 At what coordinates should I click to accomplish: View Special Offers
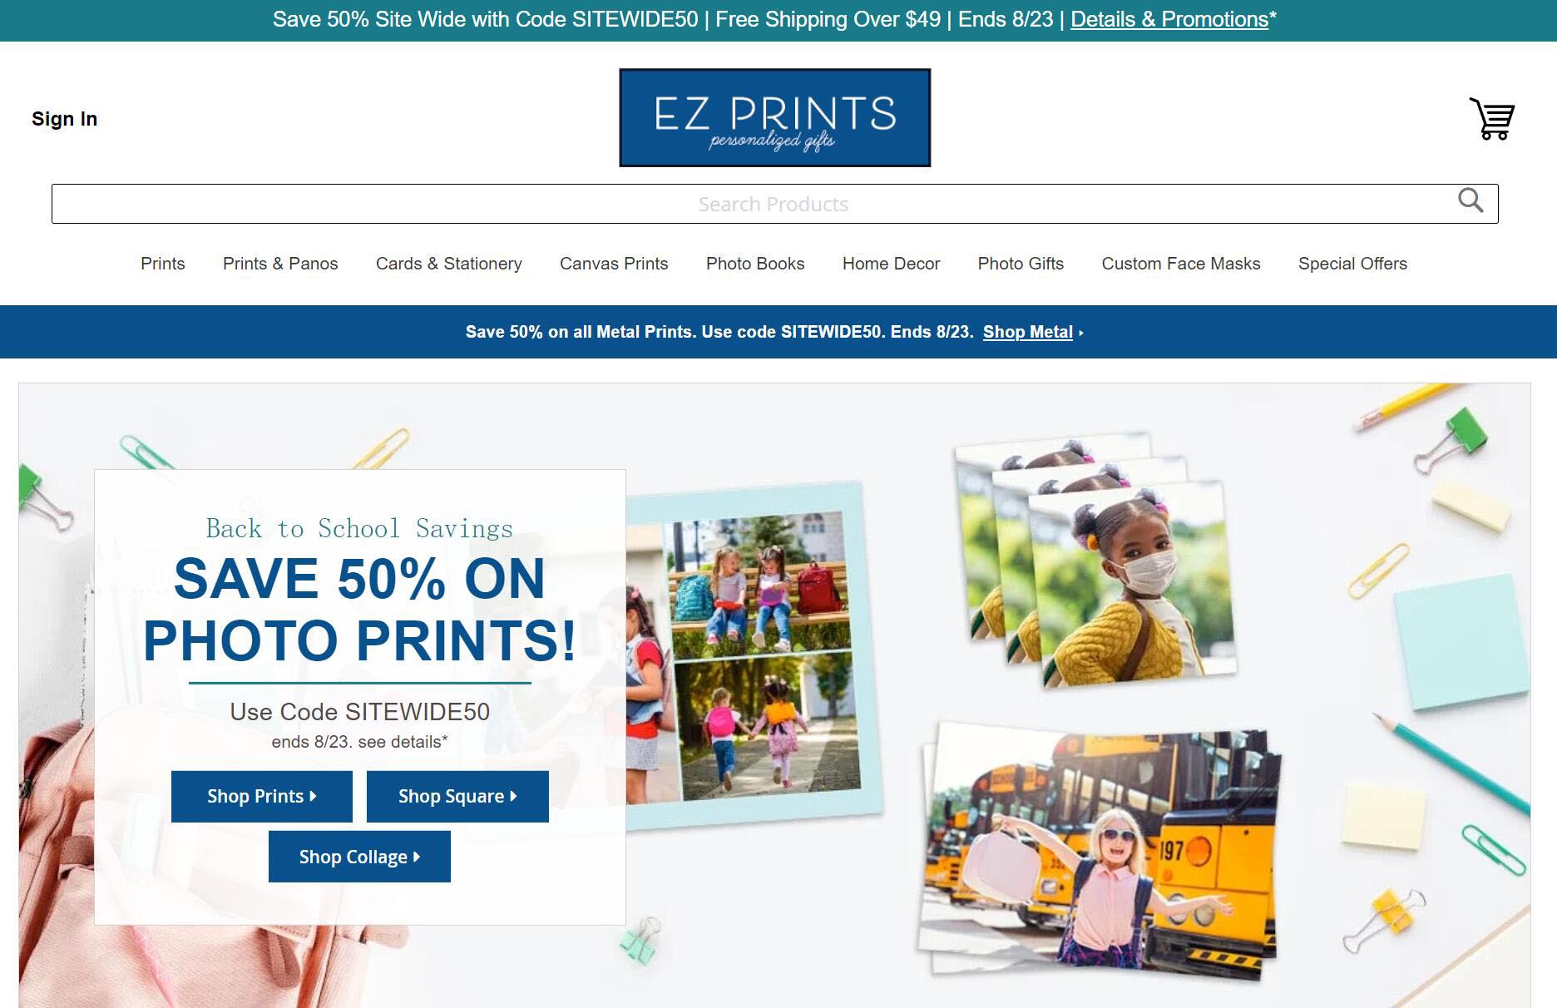click(x=1352, y=264)
